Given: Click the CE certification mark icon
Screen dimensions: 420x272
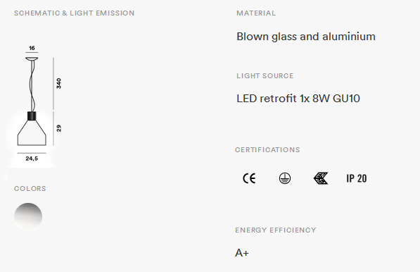Looking at the screenshot, I should pyautogui.click(x=249, y=178).
